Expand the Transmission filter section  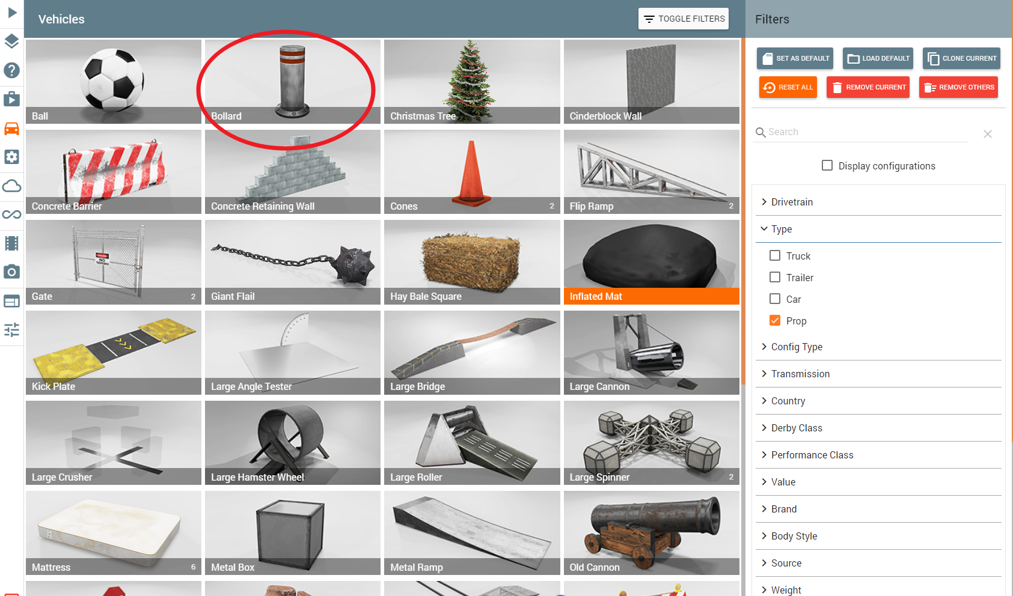pos(878,374)
